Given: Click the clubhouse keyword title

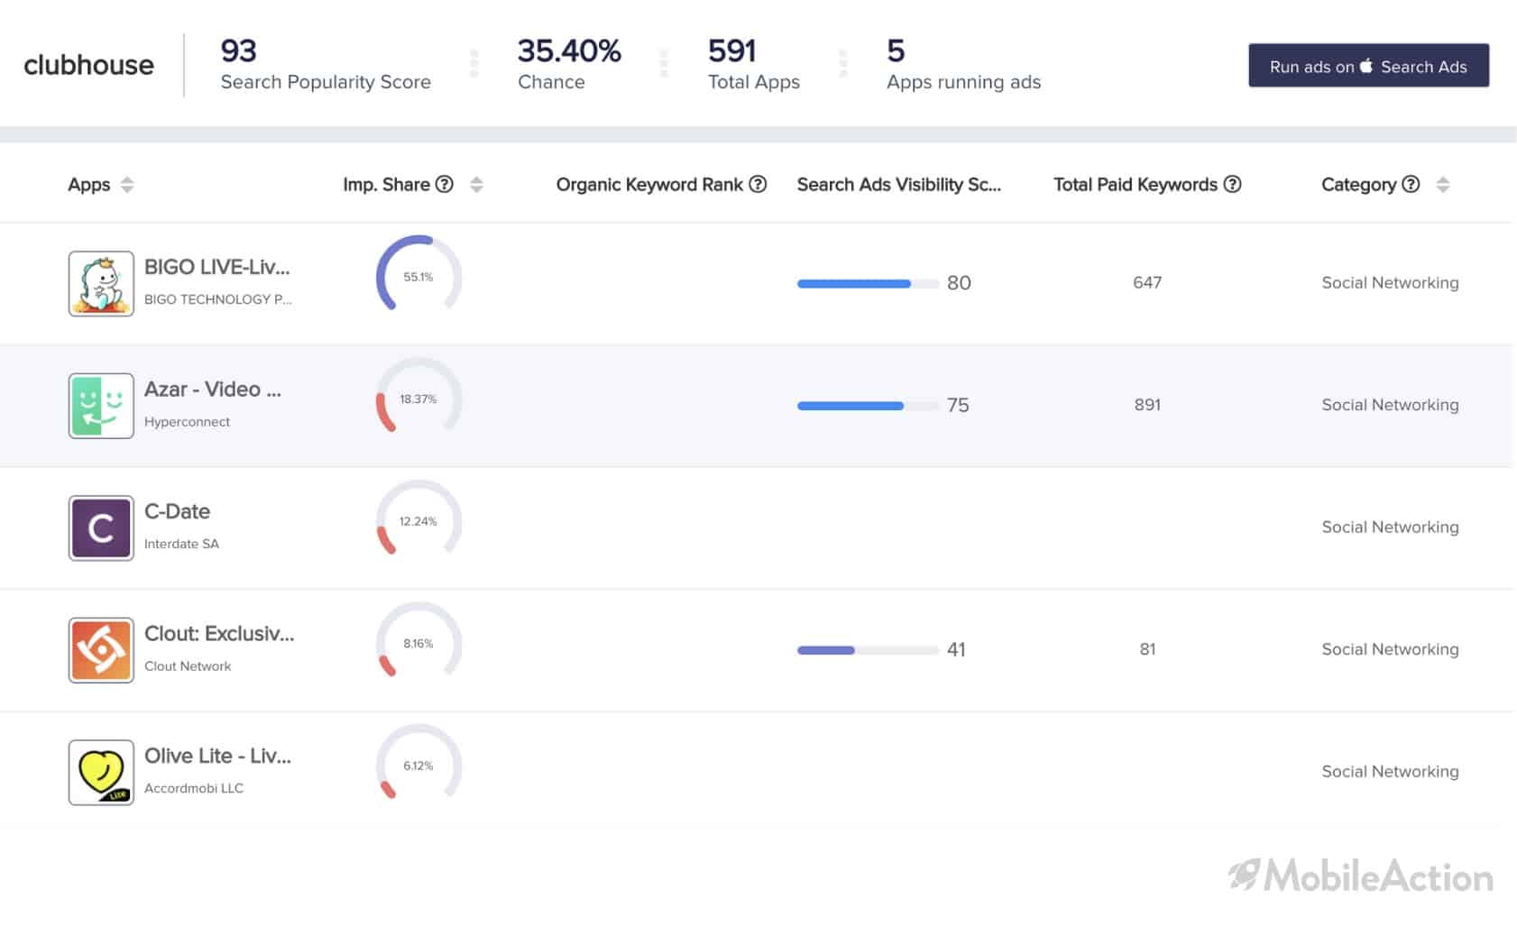Looking at the screenshot, I should tap(88, 65).
